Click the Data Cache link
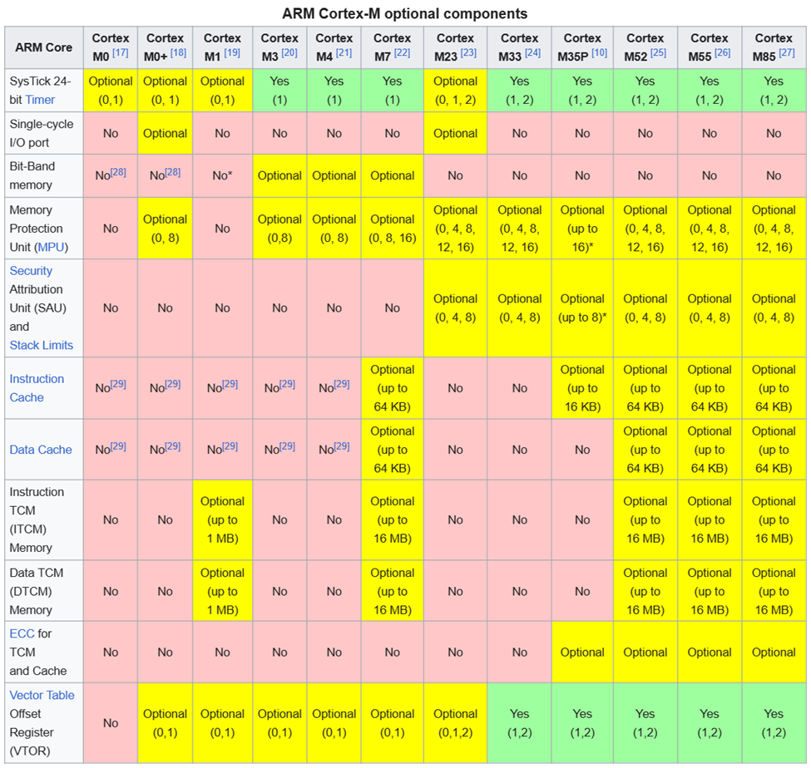Viewport: 811px width, 768px height. (41, 450)
